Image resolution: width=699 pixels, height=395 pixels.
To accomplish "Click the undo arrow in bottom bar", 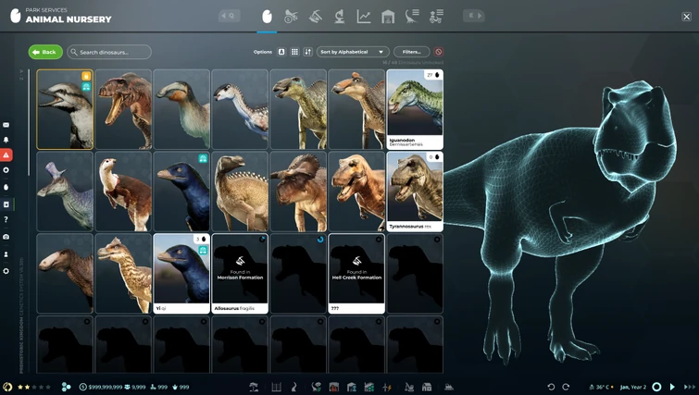I will [551, 387].
